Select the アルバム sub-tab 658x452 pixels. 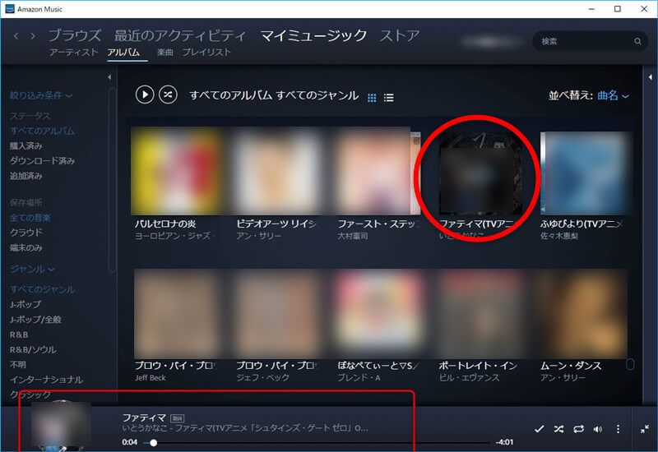click(123, 53)
